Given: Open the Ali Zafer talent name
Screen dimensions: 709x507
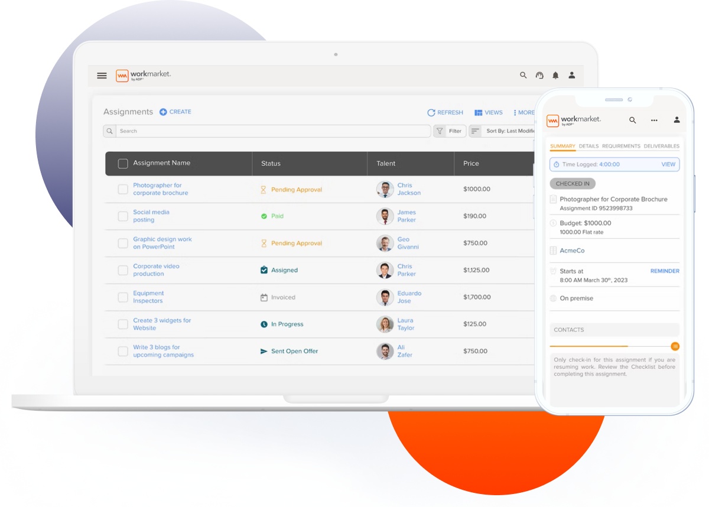Looking at the screenshot, I should [x=405, y=351].
